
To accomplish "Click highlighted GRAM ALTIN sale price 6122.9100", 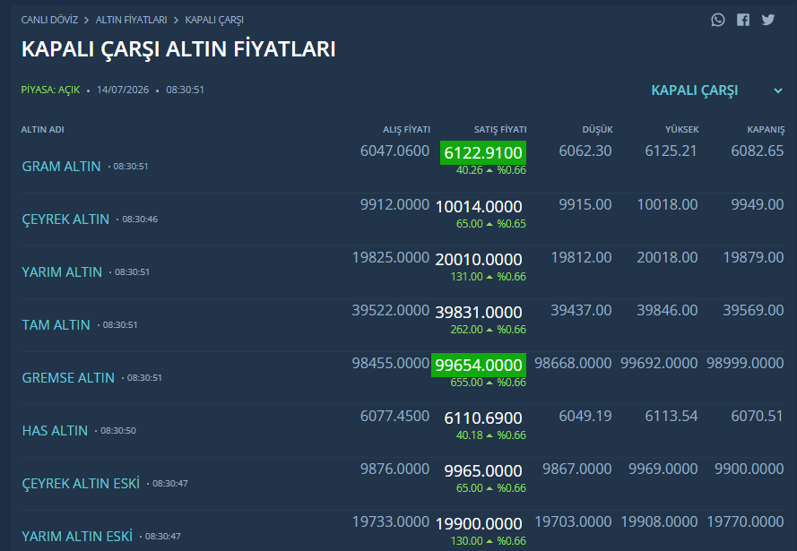I will pyautogui.click(x=483, y=152).
